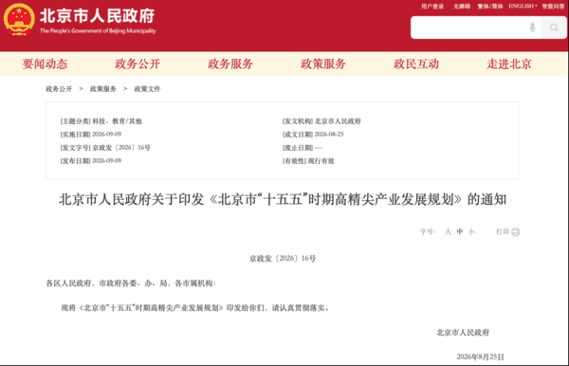Click the microphone voice search icon

pyautogui.click(x=532, y=27)
